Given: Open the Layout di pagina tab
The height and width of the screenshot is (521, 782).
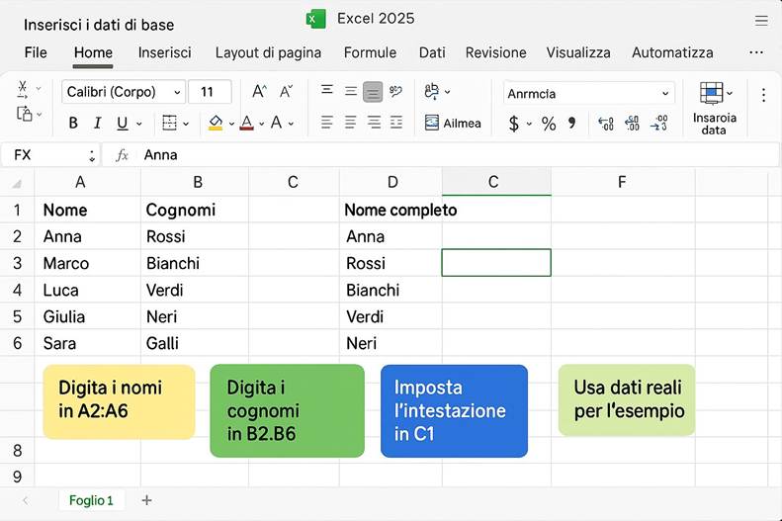Looking at the screenshot, I should pyautogui.click(x=268, y=52).
